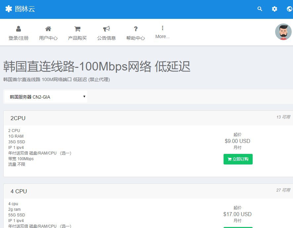The image size is (293, 228).
Task: Expand the More... three-dot menu
Action: (162, 28)
